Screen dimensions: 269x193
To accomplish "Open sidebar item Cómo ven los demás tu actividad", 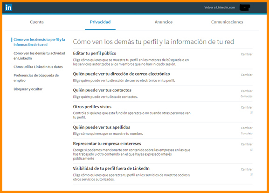I will (x=39, y=56).
